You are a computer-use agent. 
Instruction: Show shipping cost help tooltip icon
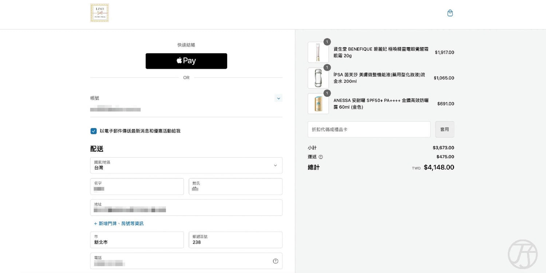pos(321,157)
